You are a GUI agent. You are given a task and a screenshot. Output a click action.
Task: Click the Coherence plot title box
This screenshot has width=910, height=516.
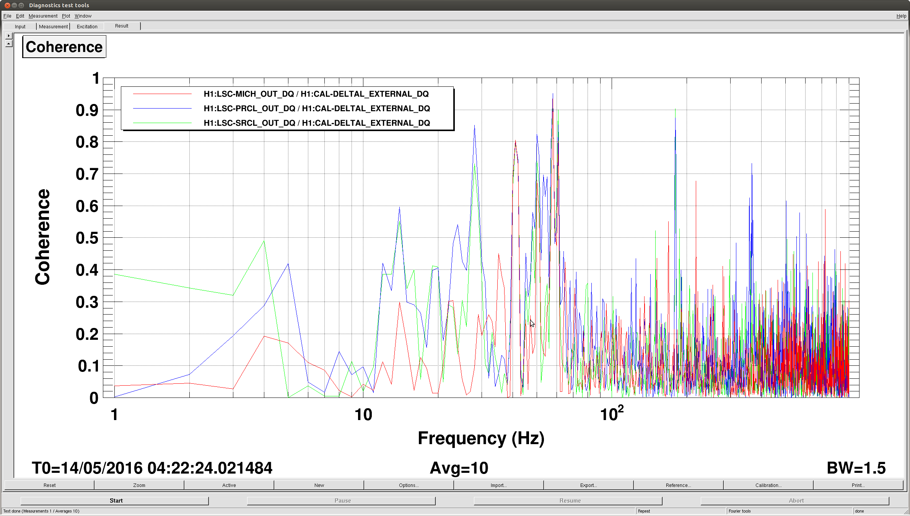[64, 47]
